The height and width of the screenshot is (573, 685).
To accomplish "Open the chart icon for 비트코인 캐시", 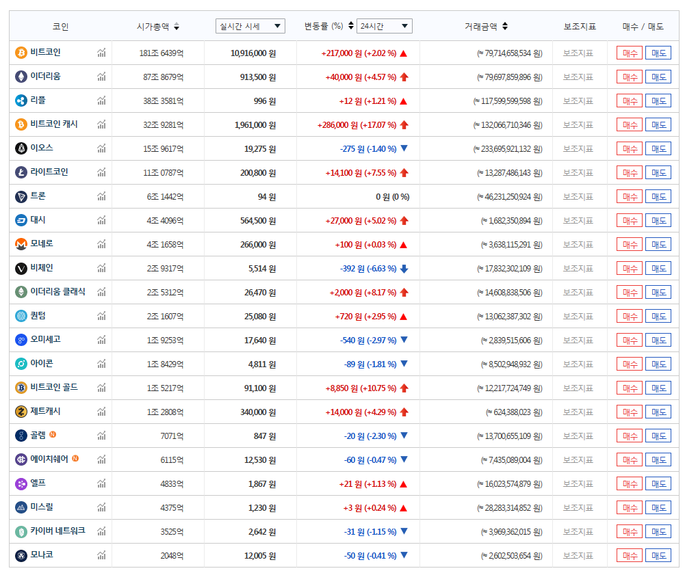I will click(x=101, y=124).
